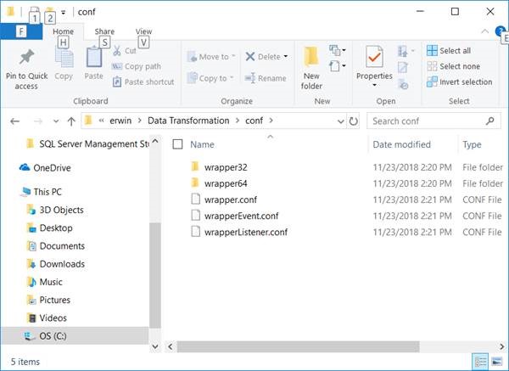Click the chevron after conf breadcrumb

coord(271,121)
